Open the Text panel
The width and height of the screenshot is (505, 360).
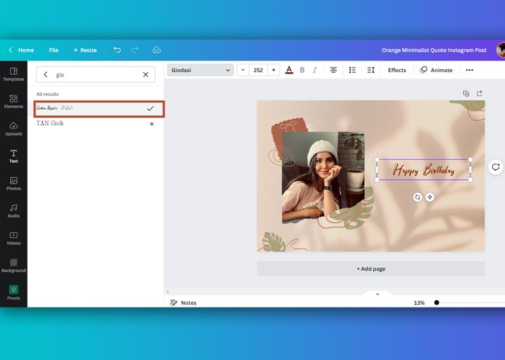pyautogui.click(x=14, y=156)
